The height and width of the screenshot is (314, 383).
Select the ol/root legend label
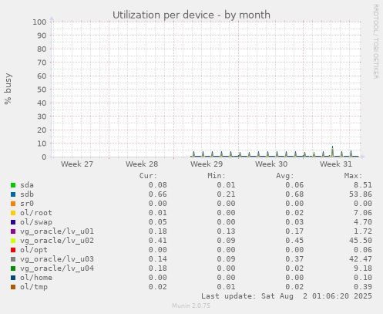[x=36, y=213]
